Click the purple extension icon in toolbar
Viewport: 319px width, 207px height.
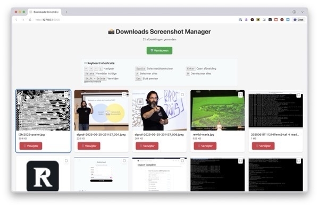(246, 20)
